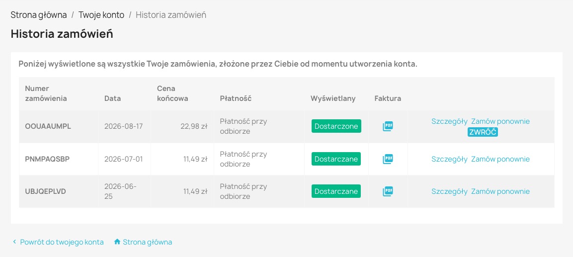This screenshot has width=573, height=257.
Task: Click Zamów ponownie for order UBJQEPLVD
Action: pos(500,191)
